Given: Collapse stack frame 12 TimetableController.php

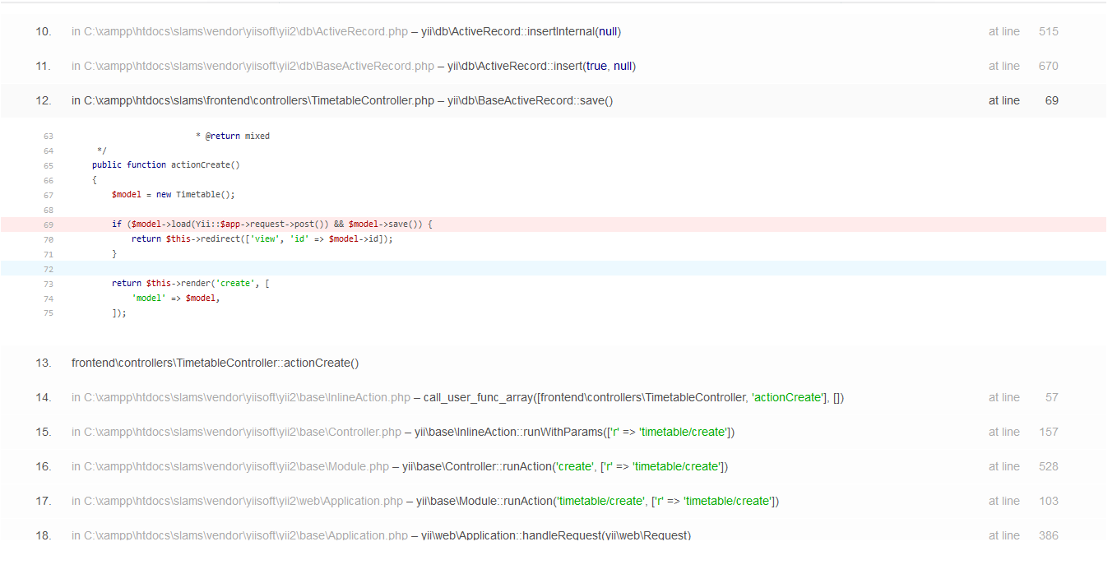Looking at the screenshot, I should [553, 100].
